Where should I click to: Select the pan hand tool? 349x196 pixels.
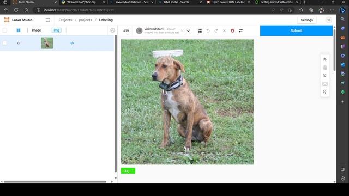pos(325,68)
